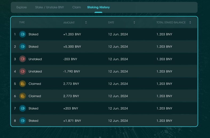
Task: Select the Staking History tab
Action: [x=98, y=7]
